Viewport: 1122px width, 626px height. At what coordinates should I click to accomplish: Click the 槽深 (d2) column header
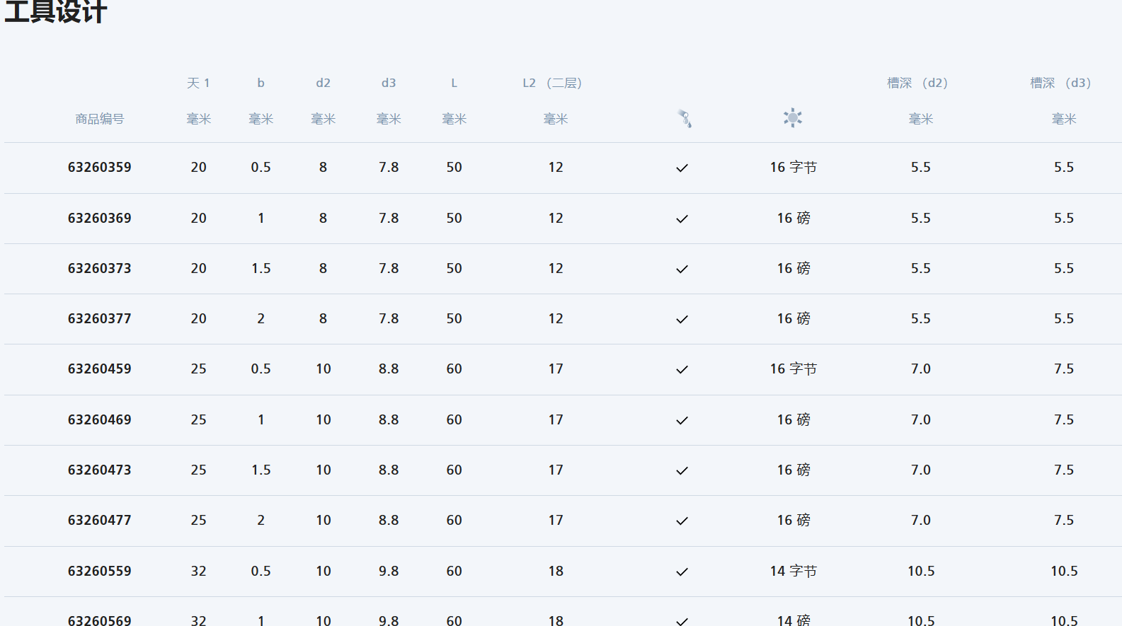pos(917,83)
